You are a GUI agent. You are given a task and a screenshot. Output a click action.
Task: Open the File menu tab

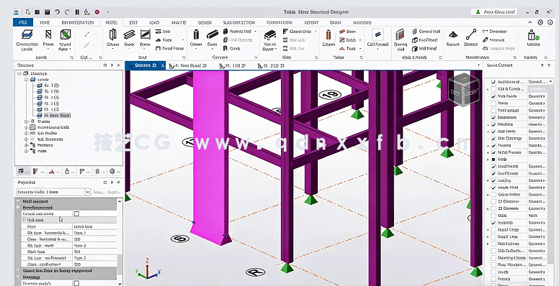(x=23, y=22)
